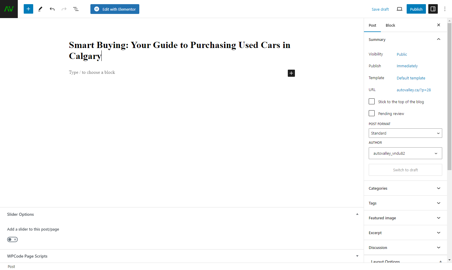This screenshot has width=452, height=270.
Task: Check Stick to the top of the blog
Action: (x=372, y=101)
